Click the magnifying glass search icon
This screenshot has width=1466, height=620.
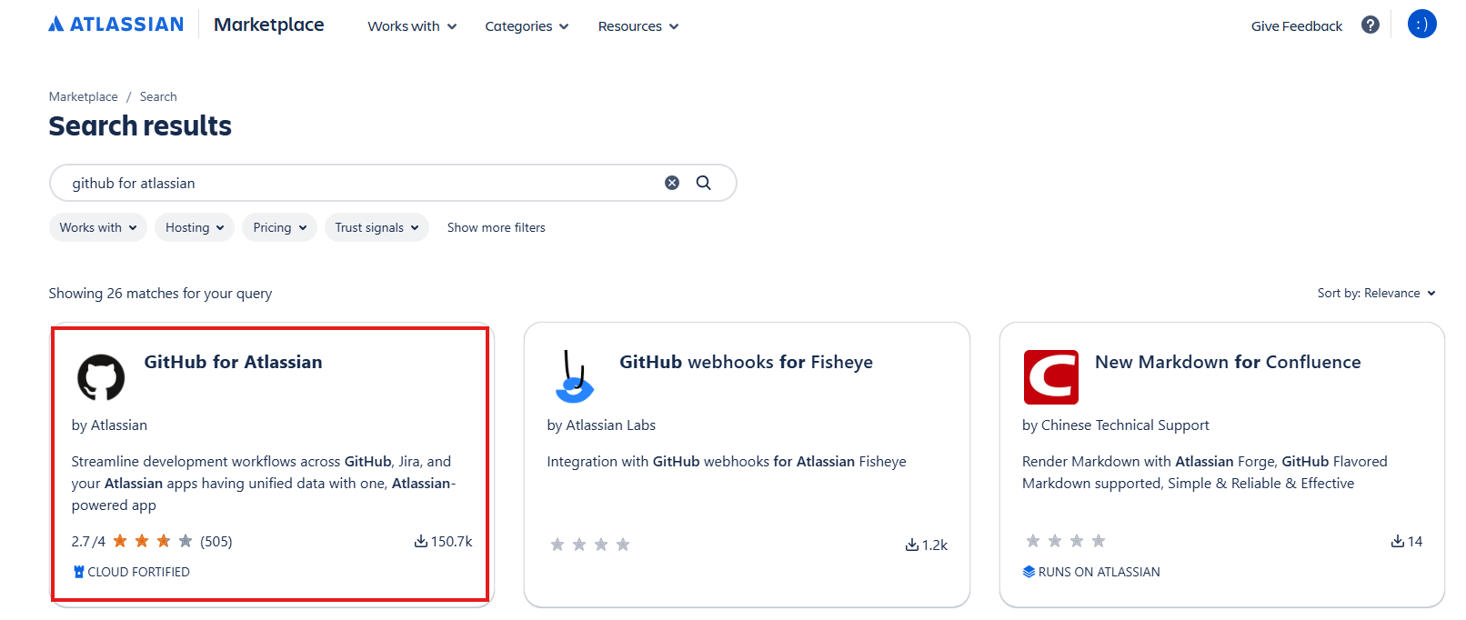[704, 183]
